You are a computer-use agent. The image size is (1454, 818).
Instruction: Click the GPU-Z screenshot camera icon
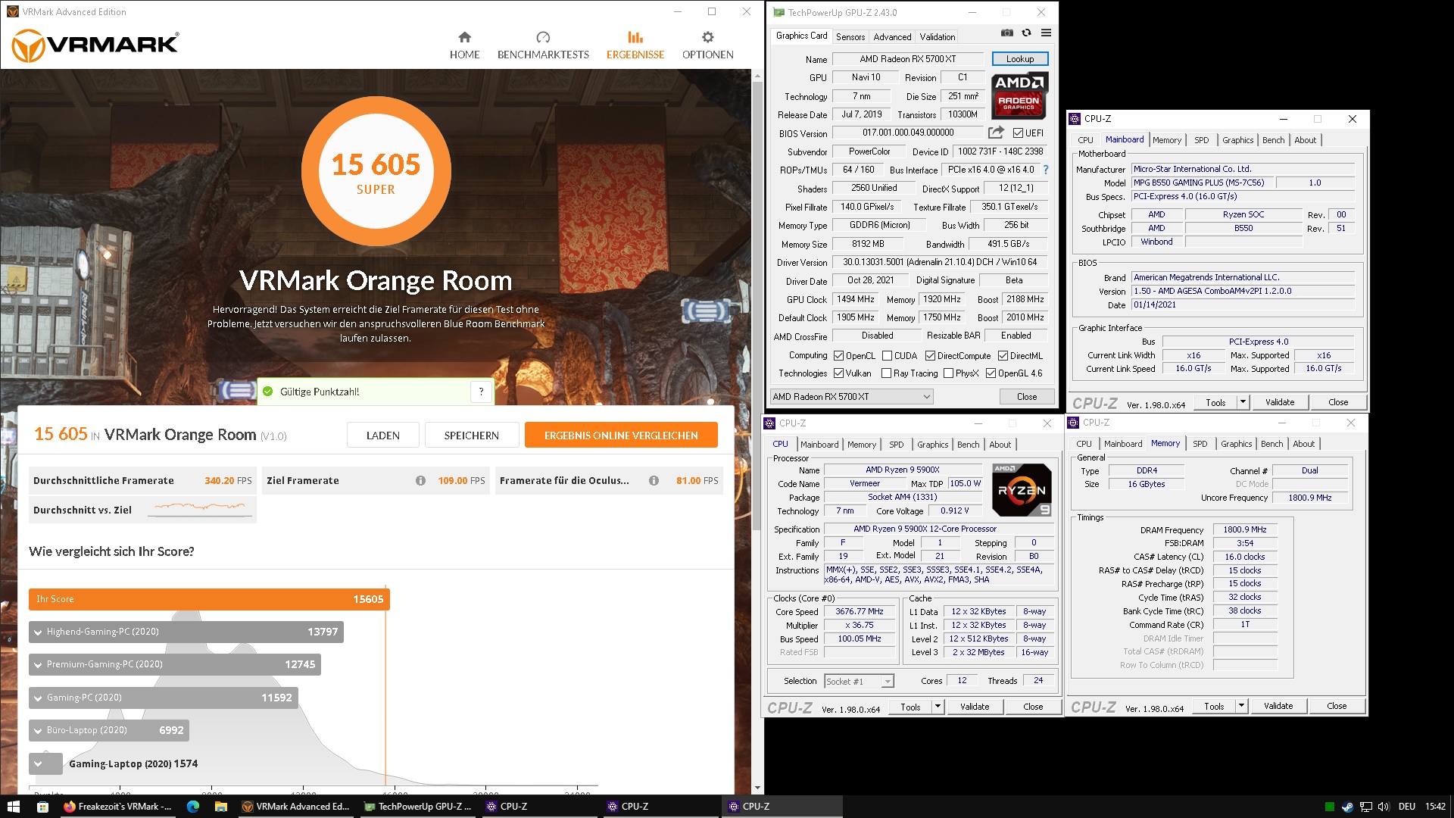tap(1006, 33)
